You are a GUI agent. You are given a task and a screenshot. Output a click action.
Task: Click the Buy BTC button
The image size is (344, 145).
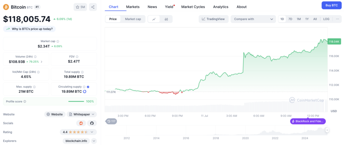click(x=332, y=5)
